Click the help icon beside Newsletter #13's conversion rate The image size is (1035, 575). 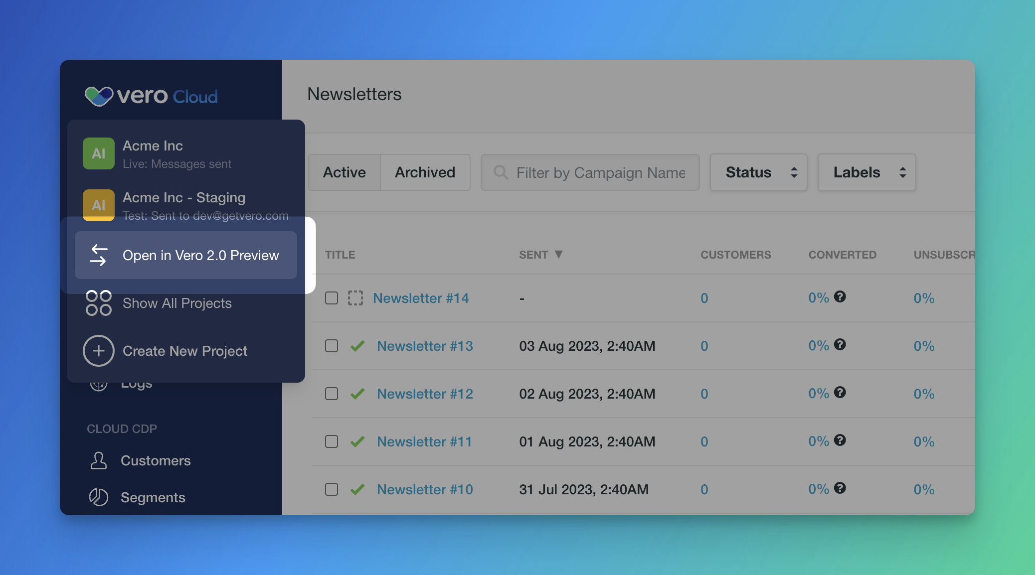tap(841, 345)
